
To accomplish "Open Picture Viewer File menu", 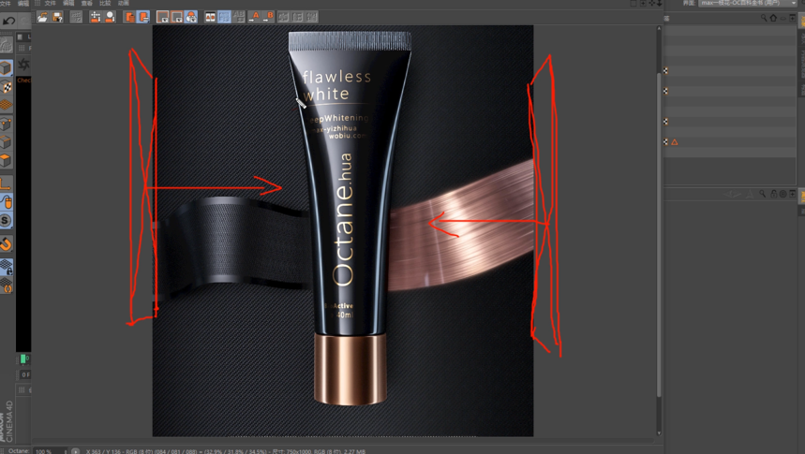I will [x=51, y=3].
